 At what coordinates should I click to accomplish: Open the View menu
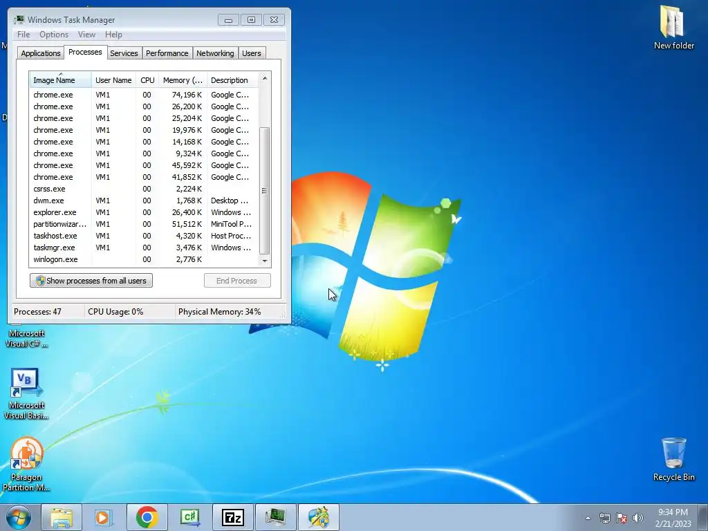[x=86, y=35]
